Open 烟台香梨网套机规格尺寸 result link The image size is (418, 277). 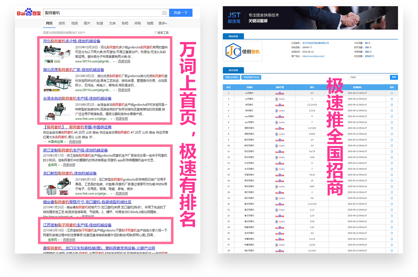point(87,202)
